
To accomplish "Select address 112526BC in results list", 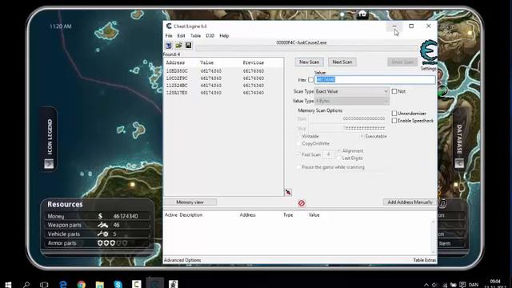I will (223, 86).
